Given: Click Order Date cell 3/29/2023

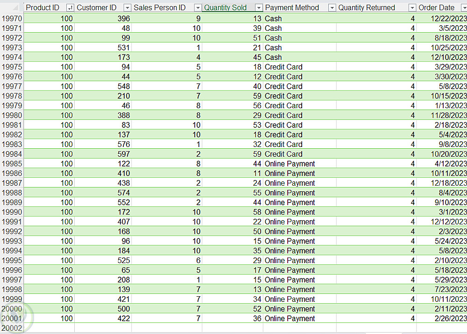Looking at the screenshot, I should pos(442,67).
